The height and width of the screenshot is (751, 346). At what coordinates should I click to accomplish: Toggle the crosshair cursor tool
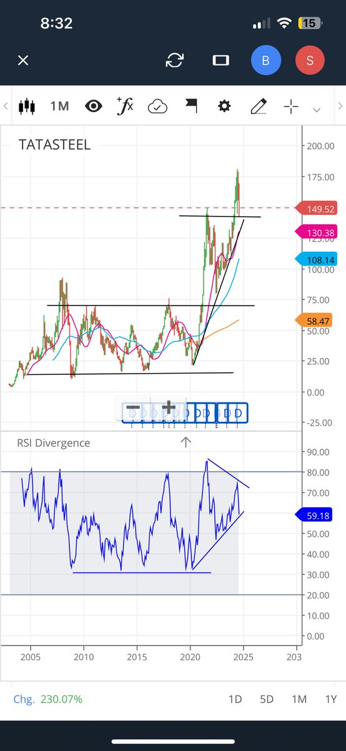point(291,106)
